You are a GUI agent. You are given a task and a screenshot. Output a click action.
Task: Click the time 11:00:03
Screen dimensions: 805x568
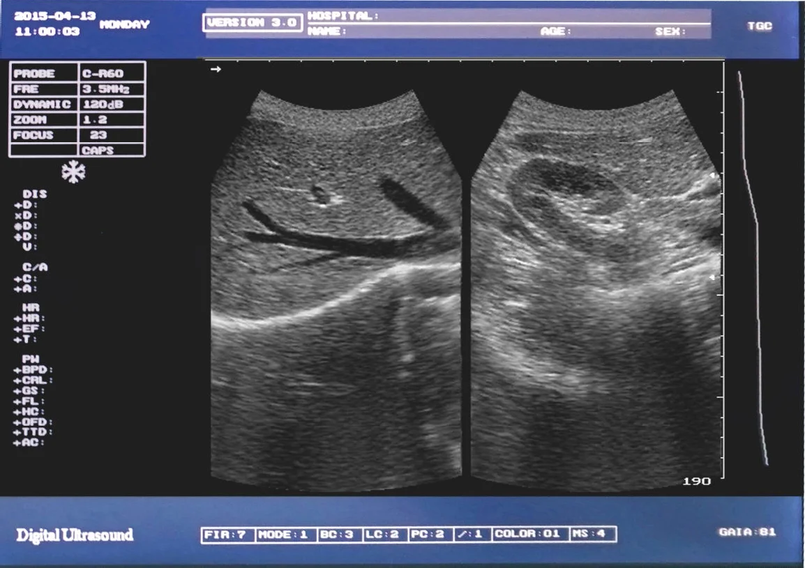pyautogui.click(x=47, y=31)
